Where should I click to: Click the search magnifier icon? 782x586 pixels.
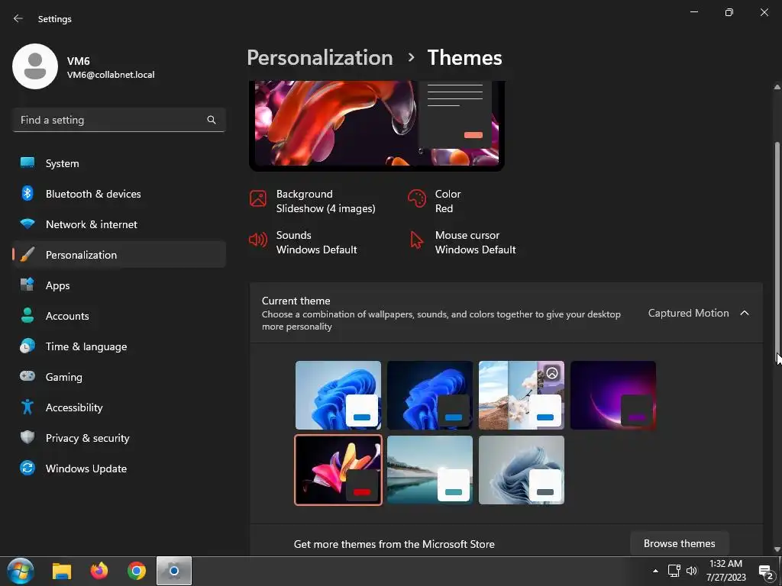pyautogui.click(x=212, y=120)
